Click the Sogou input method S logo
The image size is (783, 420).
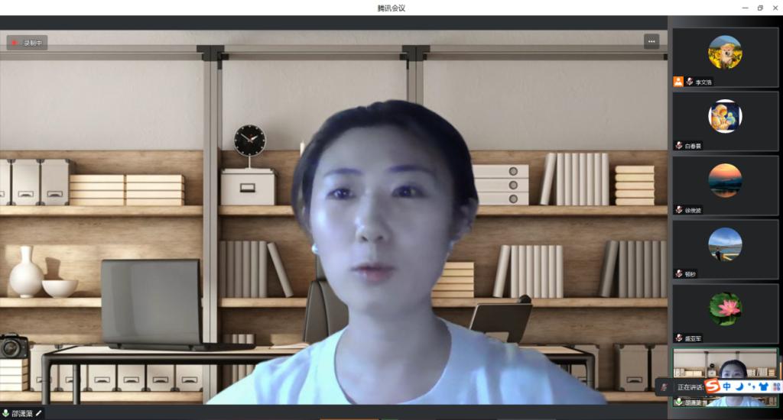(x=712, y=386)
